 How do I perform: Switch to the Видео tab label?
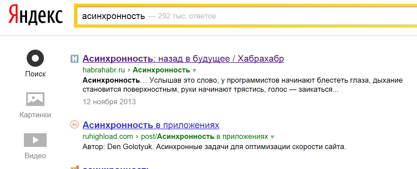tap(35, 156)
